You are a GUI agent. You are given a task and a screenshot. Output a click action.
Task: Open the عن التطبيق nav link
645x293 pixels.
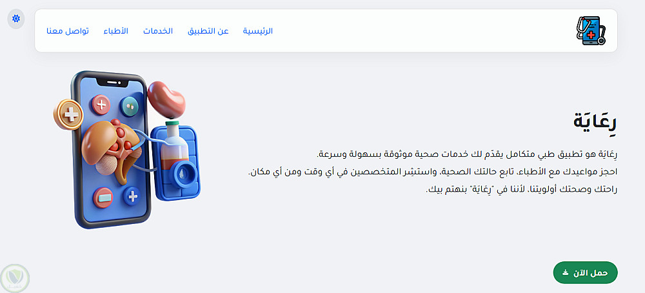[x=208, y=31]
